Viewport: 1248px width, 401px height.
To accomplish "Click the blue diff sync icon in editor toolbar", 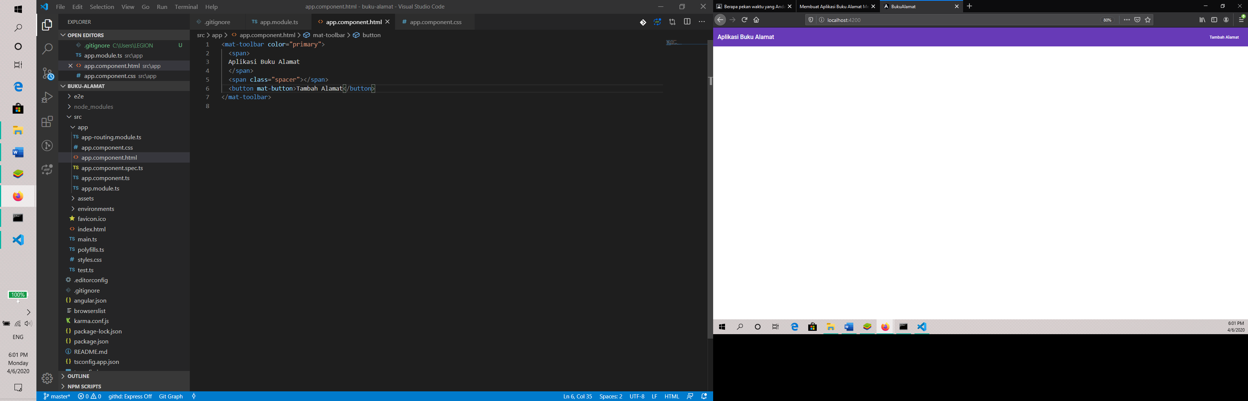I will tap(657, 22).
